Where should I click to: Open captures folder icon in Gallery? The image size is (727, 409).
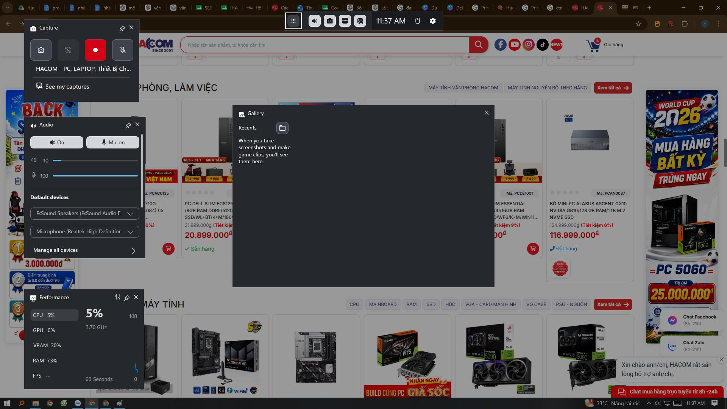[282, 128]
